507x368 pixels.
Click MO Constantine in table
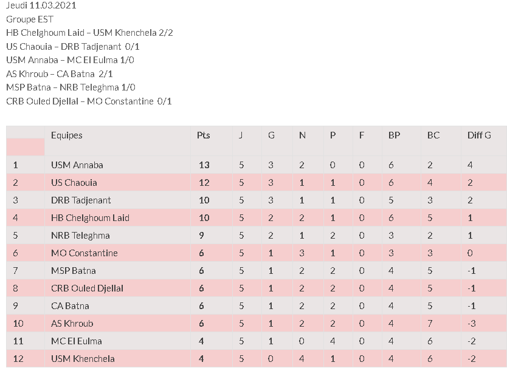click(x=84, y=253)
